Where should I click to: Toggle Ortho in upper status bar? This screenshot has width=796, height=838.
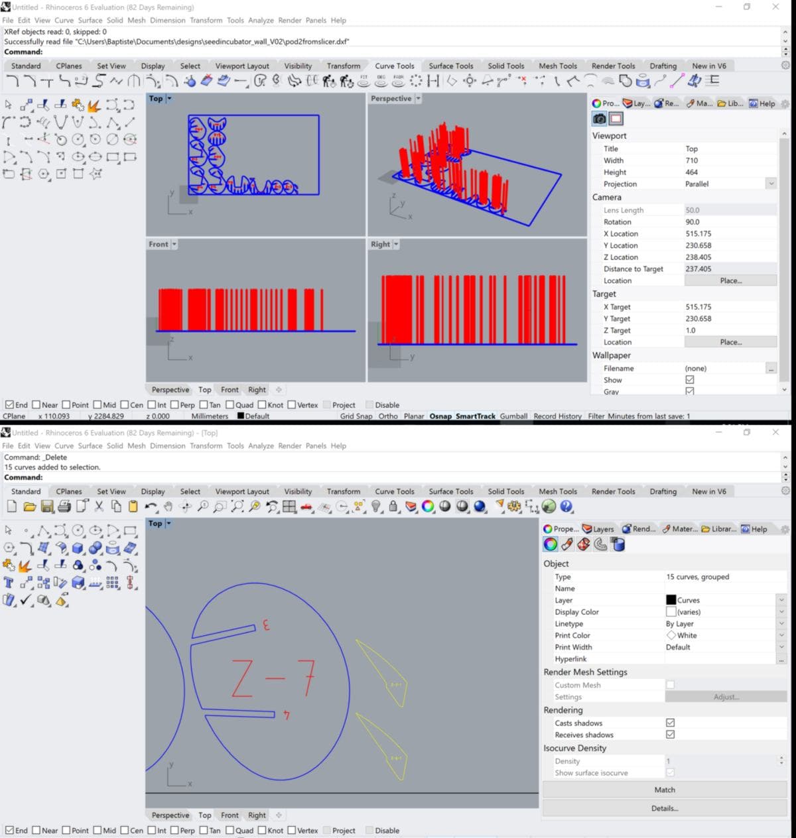(388, 416)
